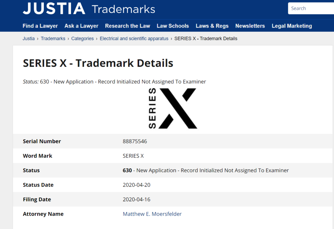The width and height of the screenshot is (334, 229).
Task: Click the italic Status line under heading
Action: (x=114, y=82)
